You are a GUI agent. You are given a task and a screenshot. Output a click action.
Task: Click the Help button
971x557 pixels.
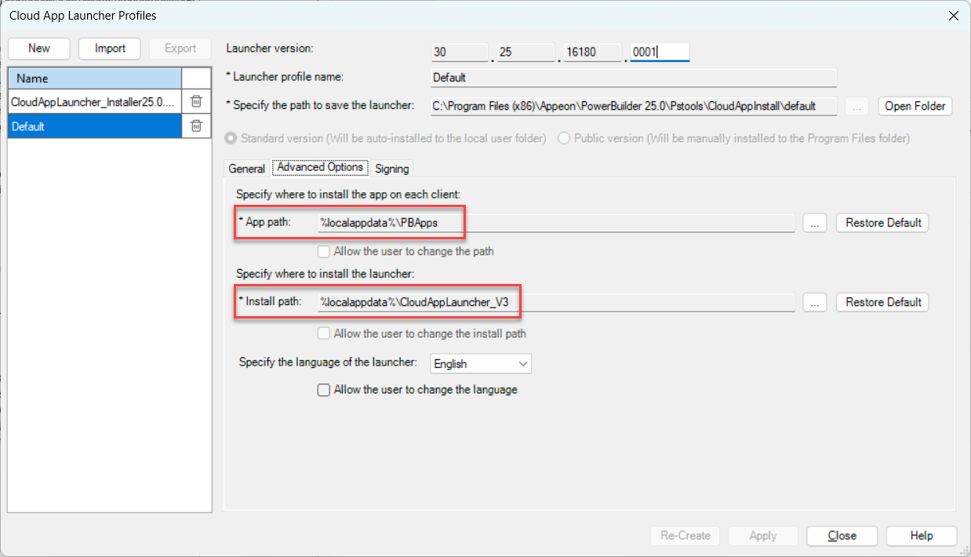921,536
